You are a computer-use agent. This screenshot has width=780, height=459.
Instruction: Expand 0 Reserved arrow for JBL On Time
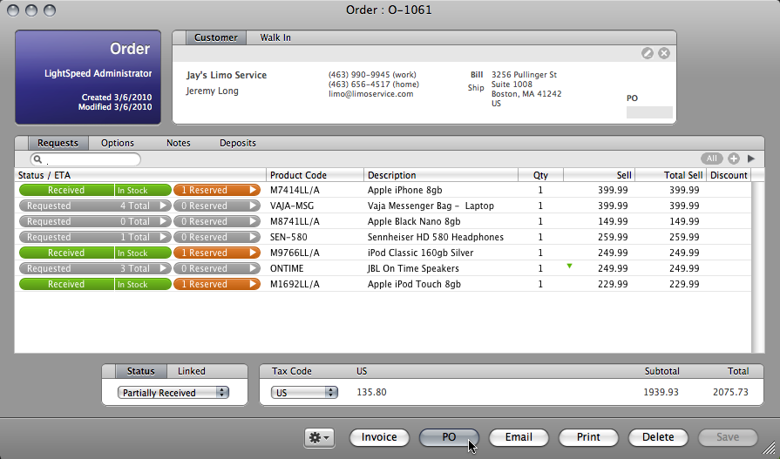(x=254, y=268)
